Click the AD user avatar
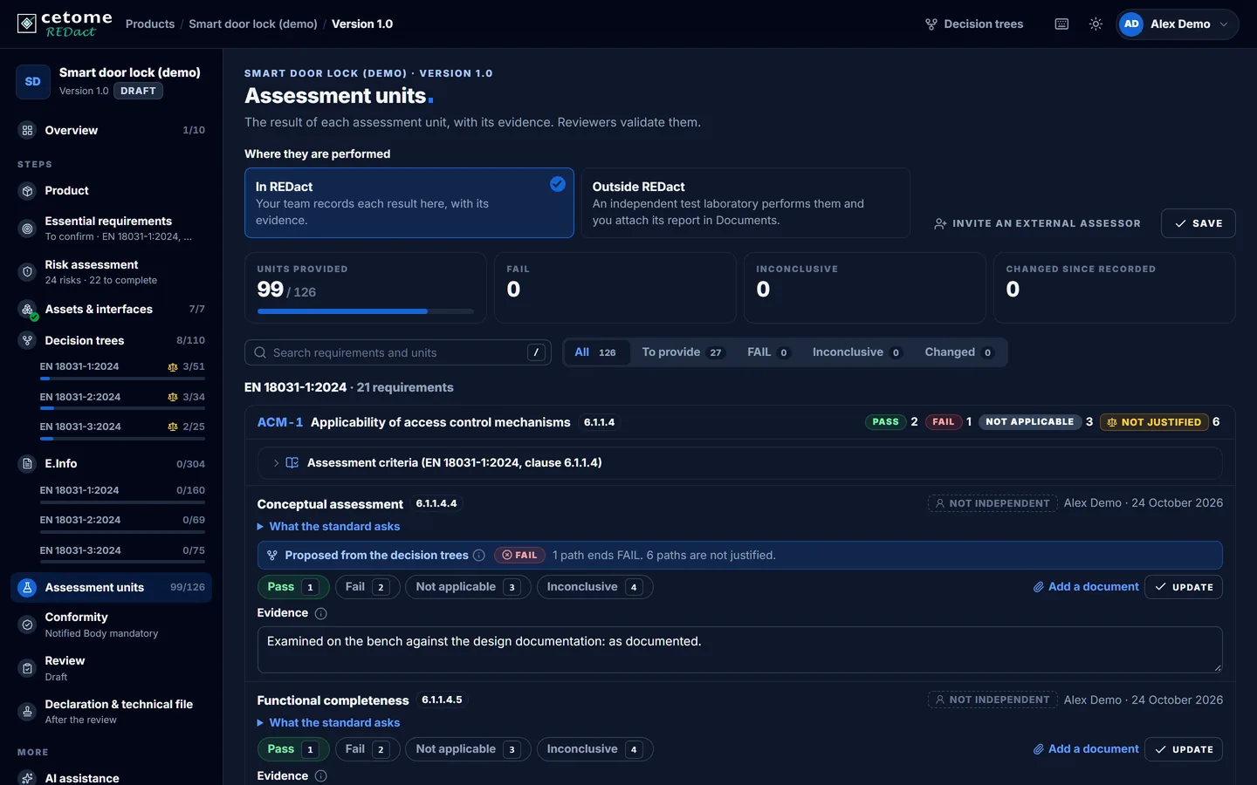Screen dimensions: 1257x785 pyautogui.click(x=1131, y=24)
